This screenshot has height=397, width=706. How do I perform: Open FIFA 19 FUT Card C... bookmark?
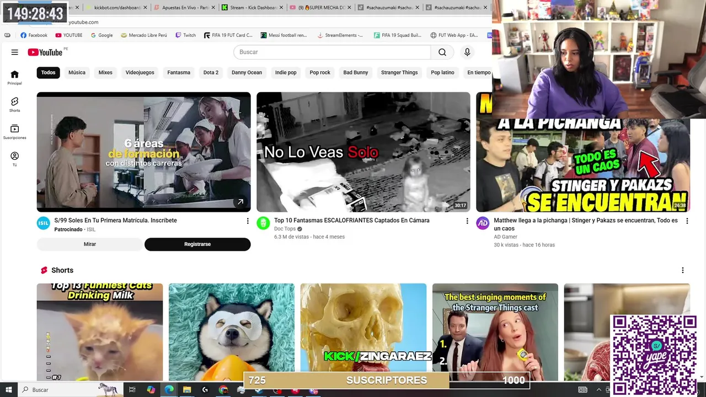(228, 35)
